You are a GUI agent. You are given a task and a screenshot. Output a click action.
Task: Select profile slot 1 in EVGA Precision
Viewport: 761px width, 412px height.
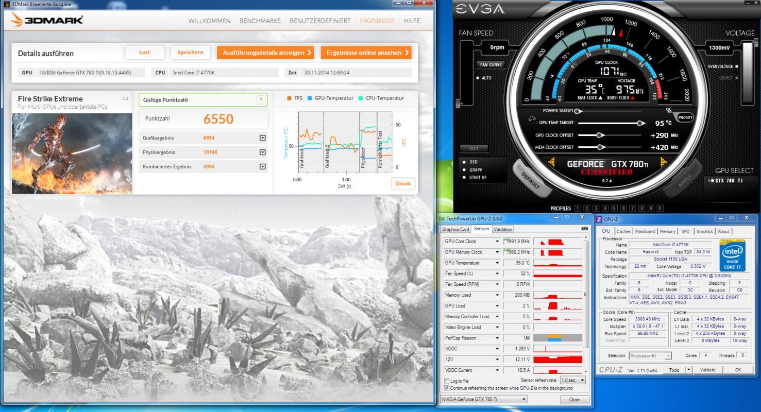578,209
